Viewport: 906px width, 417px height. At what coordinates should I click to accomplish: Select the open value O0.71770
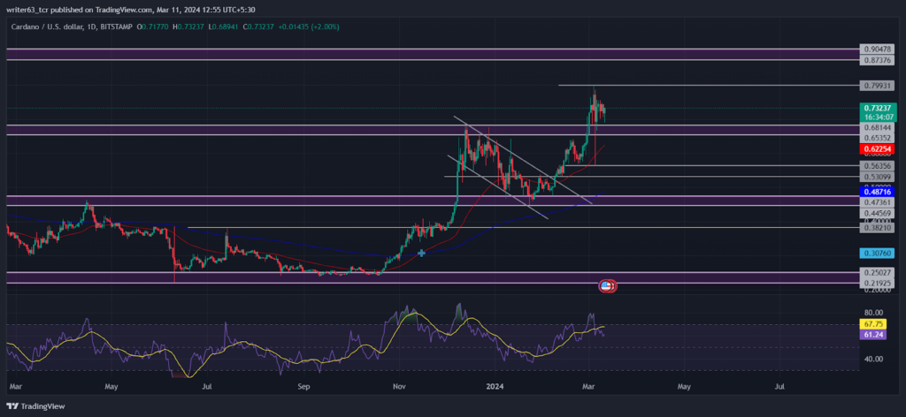[x=153, y=27]
